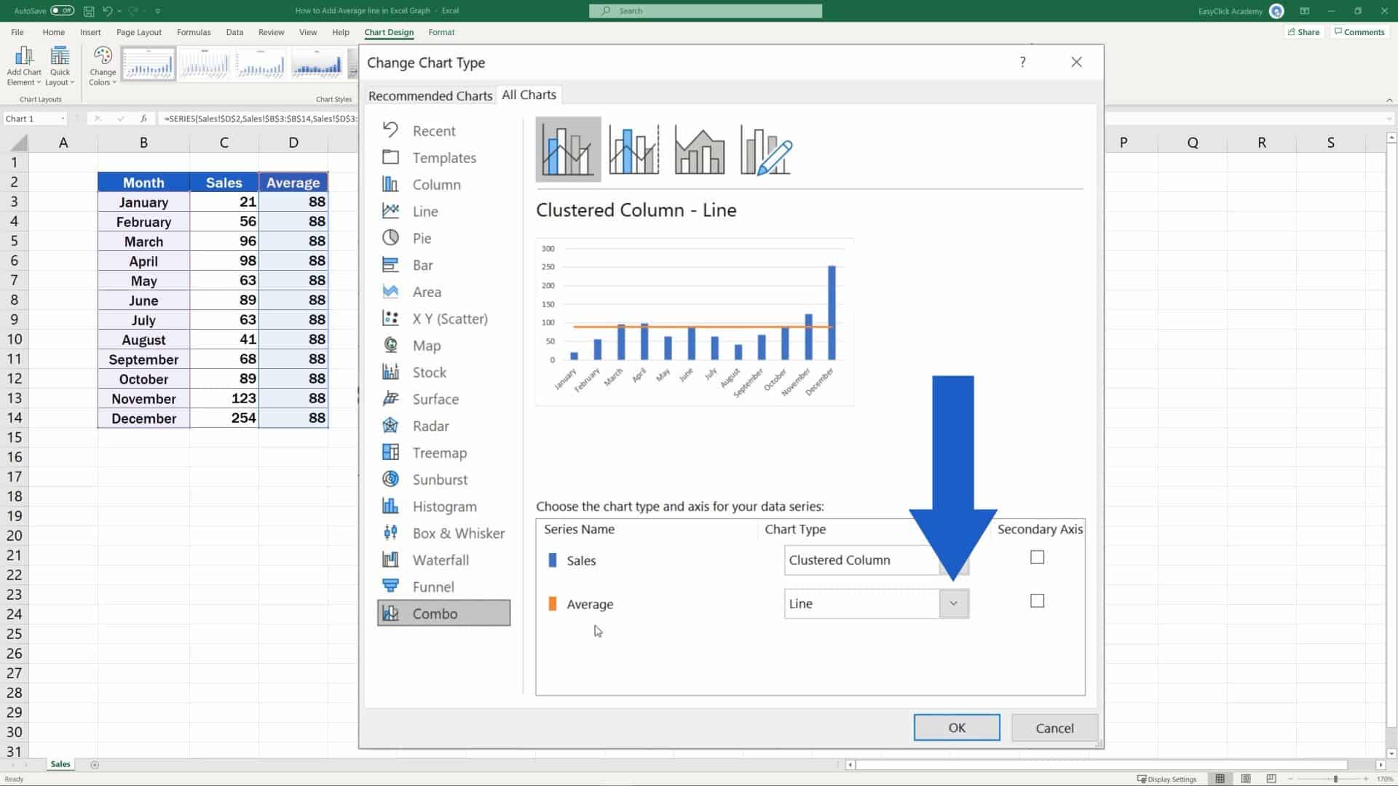
Task: Check Secondary Axis for Average series
Action: point(1037,601)
